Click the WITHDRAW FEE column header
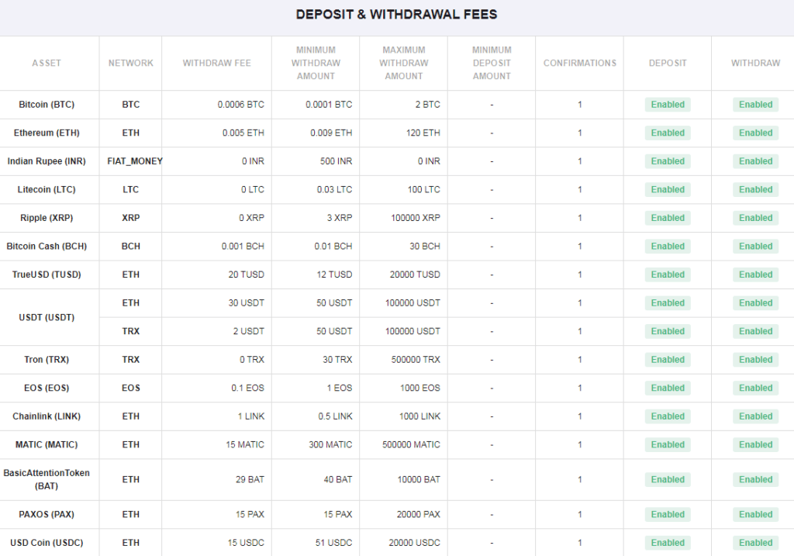 (217, 63)
